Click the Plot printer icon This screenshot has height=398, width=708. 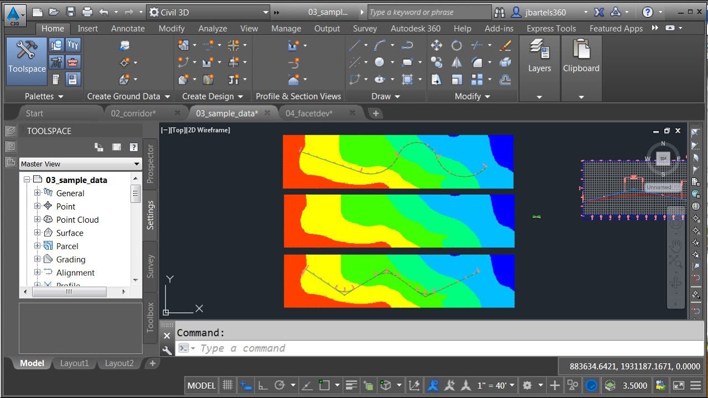coord(87,12)
